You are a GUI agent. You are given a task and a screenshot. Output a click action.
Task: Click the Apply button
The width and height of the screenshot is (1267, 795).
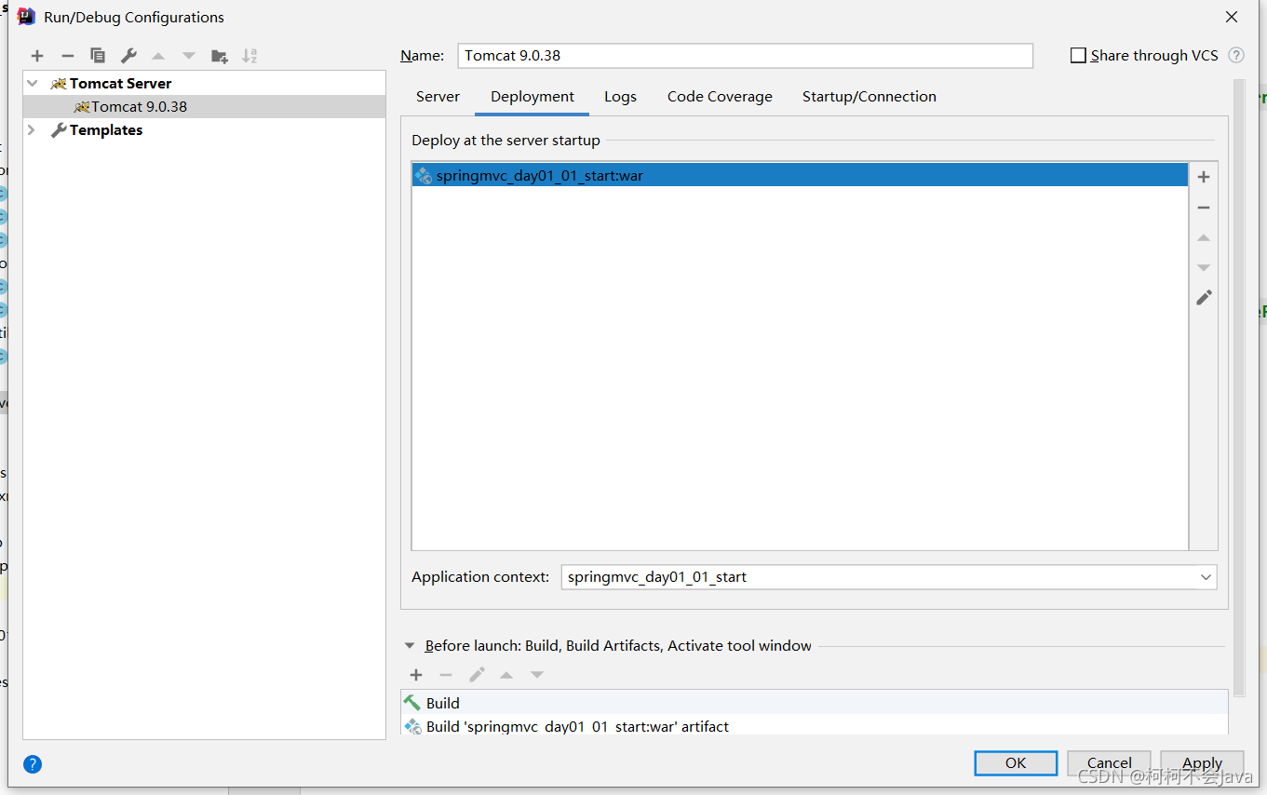(x=1202, y=762)
